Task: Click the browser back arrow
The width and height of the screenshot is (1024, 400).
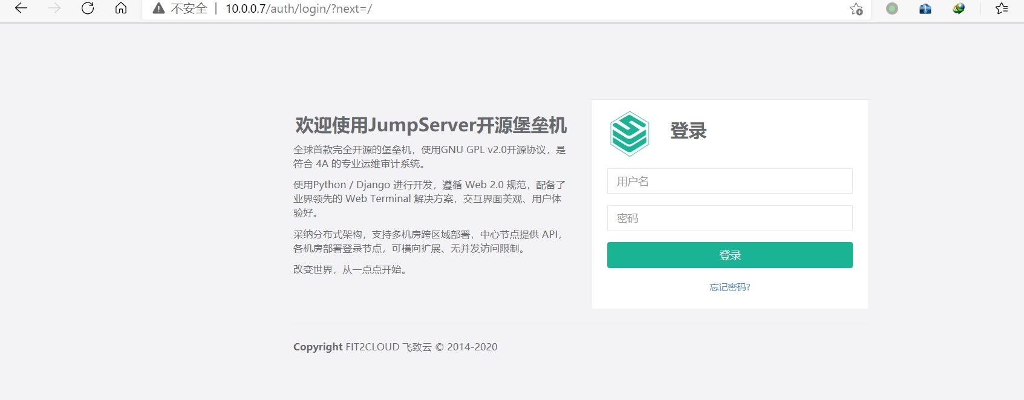Action: [x=21, y=8]
